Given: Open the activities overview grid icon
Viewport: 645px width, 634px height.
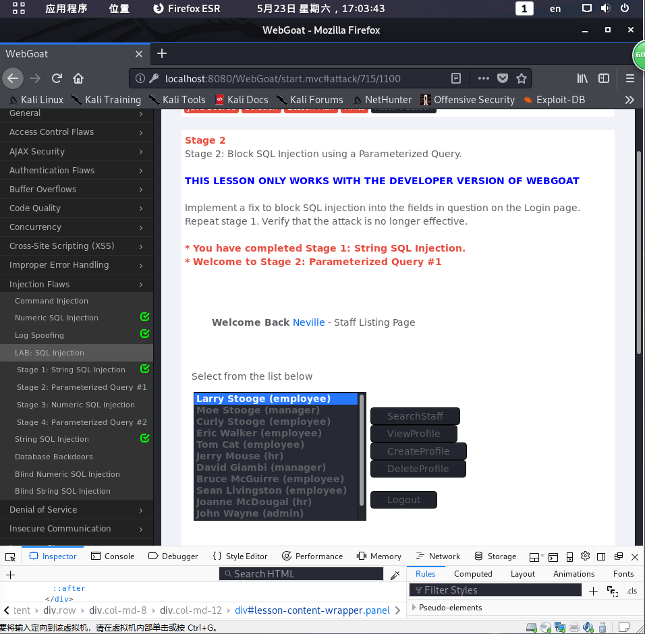Looking at the screenshot, I should [x=18, y=8].
